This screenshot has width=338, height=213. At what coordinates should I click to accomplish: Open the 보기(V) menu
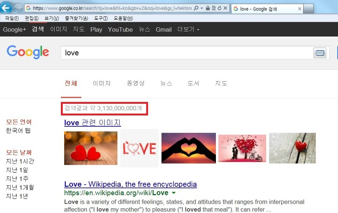tap(52, 18)
